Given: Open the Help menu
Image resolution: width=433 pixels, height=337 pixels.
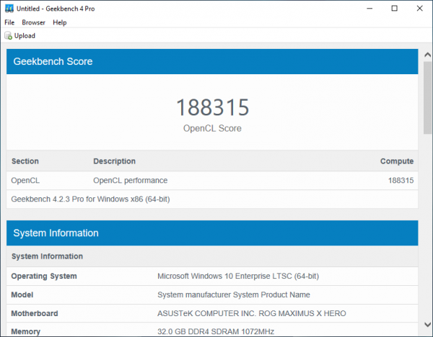Looking at the screenshot, I should click(x=60, y=22).
